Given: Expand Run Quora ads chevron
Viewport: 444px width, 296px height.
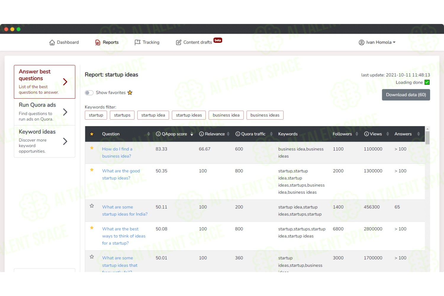Looking at the screenshot, I should click(65, 112).
